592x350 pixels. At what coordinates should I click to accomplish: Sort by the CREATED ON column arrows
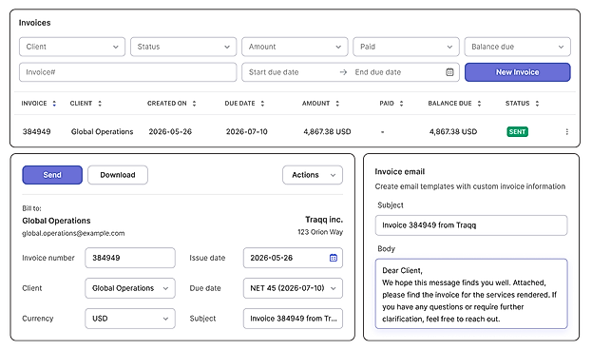coord(194,104)
